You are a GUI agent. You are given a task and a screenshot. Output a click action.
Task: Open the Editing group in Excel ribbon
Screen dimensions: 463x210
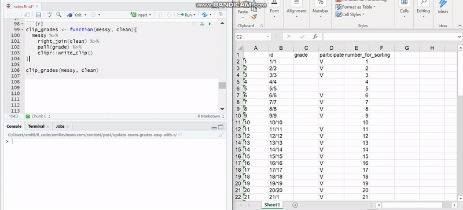coord(423,10)
